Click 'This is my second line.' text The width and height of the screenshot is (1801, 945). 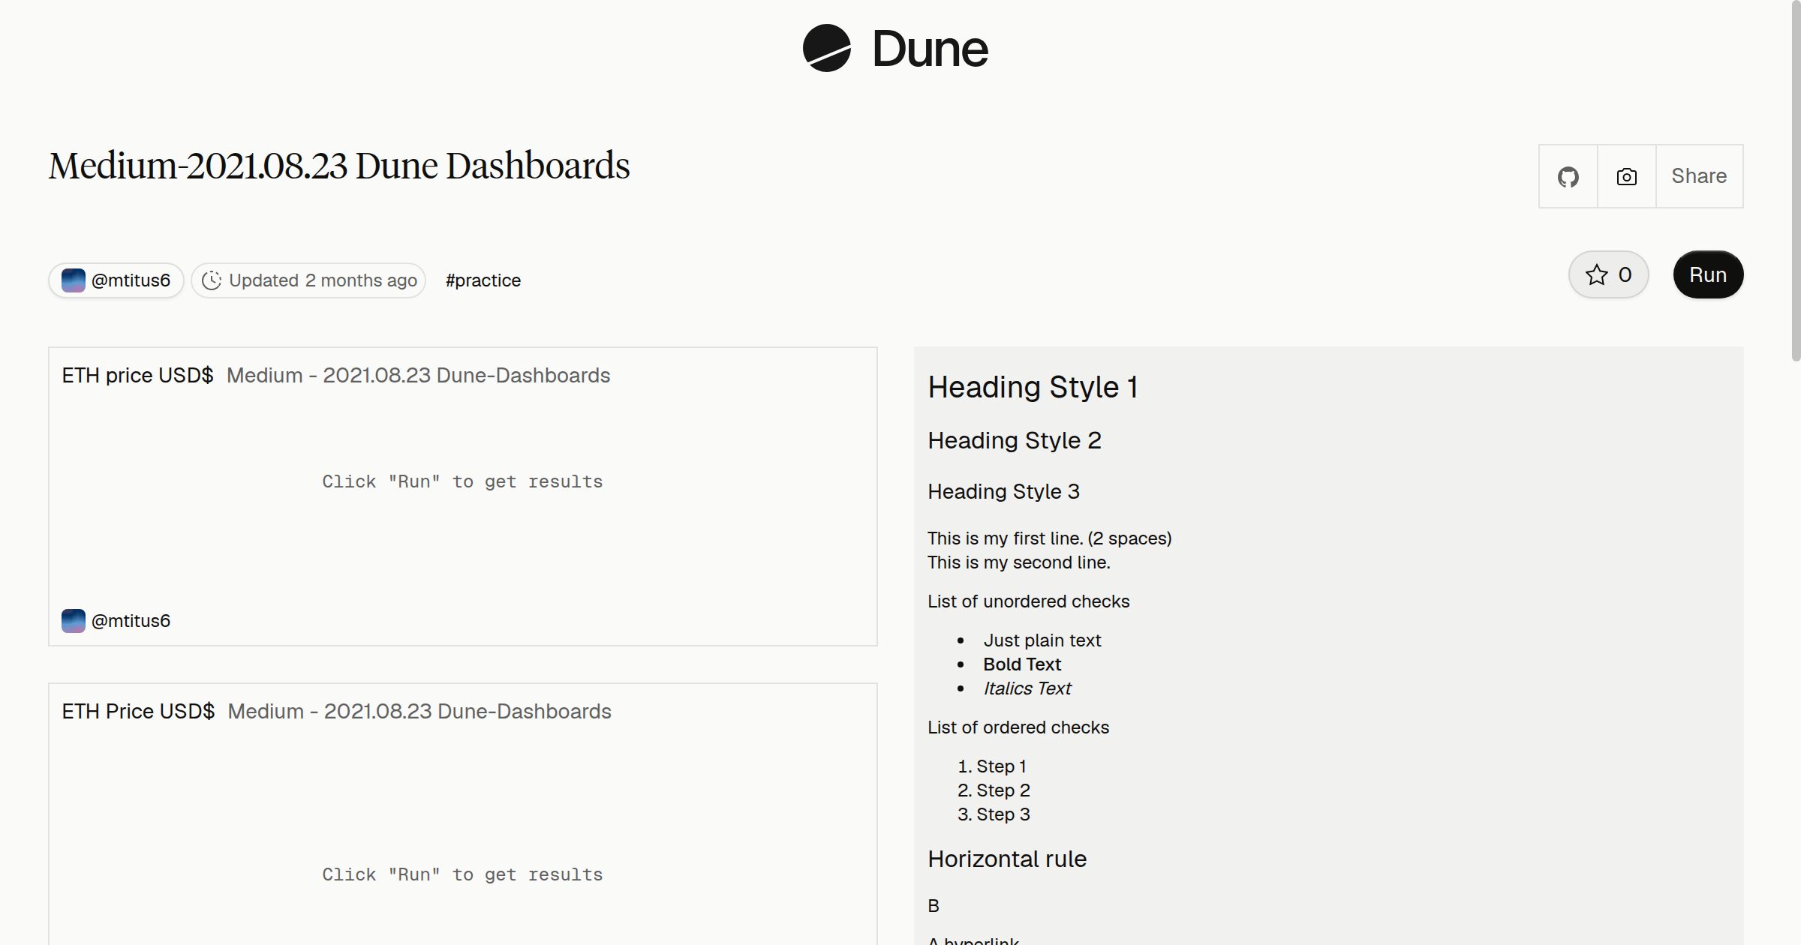point(1019,562)
